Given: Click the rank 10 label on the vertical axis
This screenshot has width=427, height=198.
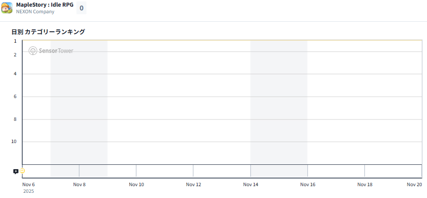Looking at the screenshot, I should (14, 142).
